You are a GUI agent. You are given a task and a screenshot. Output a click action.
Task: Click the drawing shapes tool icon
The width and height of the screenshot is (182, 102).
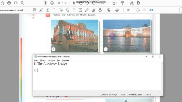pyautogui.click(x=117, y=10)
